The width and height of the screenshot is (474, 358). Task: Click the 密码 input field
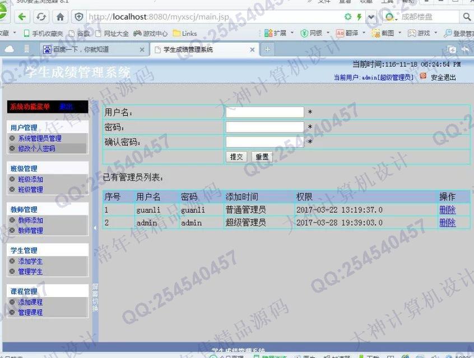click(x=265, y=127)
